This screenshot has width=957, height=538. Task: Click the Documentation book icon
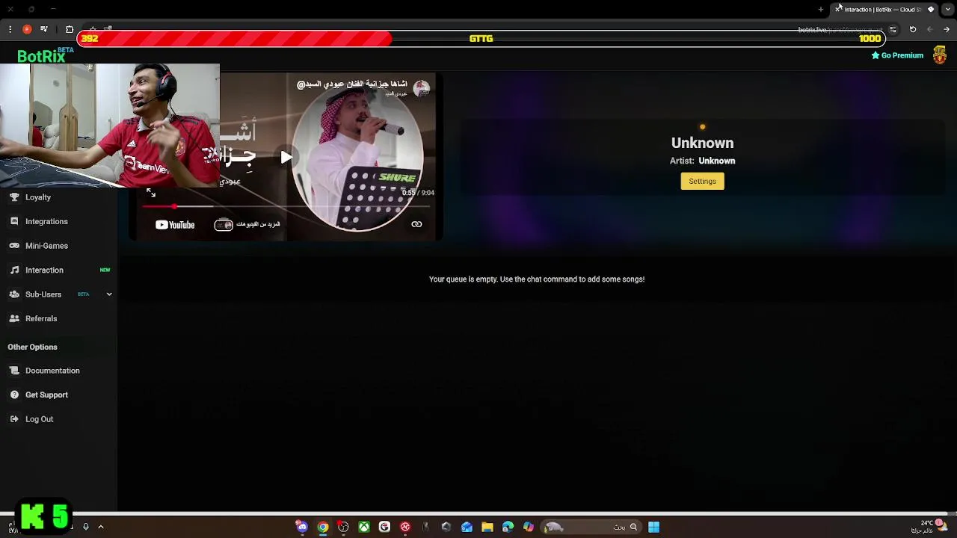(14, 371)
